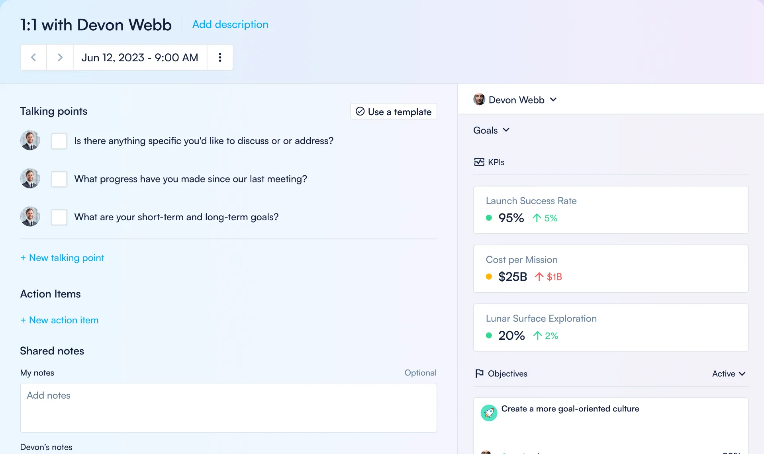Collapse the Goals section
The width and height of the screenshot is (764, 454).
pyautogui.click(x=506, y=130)
